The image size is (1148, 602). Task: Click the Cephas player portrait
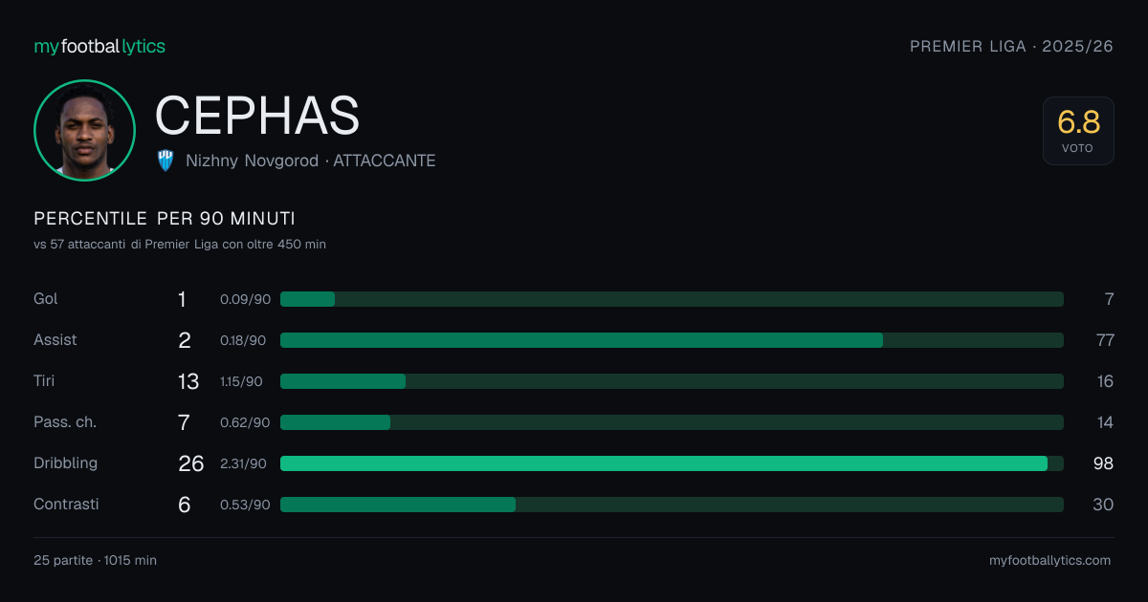84,130
